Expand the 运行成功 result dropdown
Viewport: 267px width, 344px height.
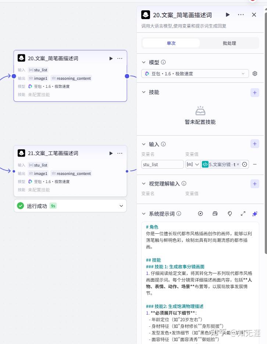(x=121, y=206)
